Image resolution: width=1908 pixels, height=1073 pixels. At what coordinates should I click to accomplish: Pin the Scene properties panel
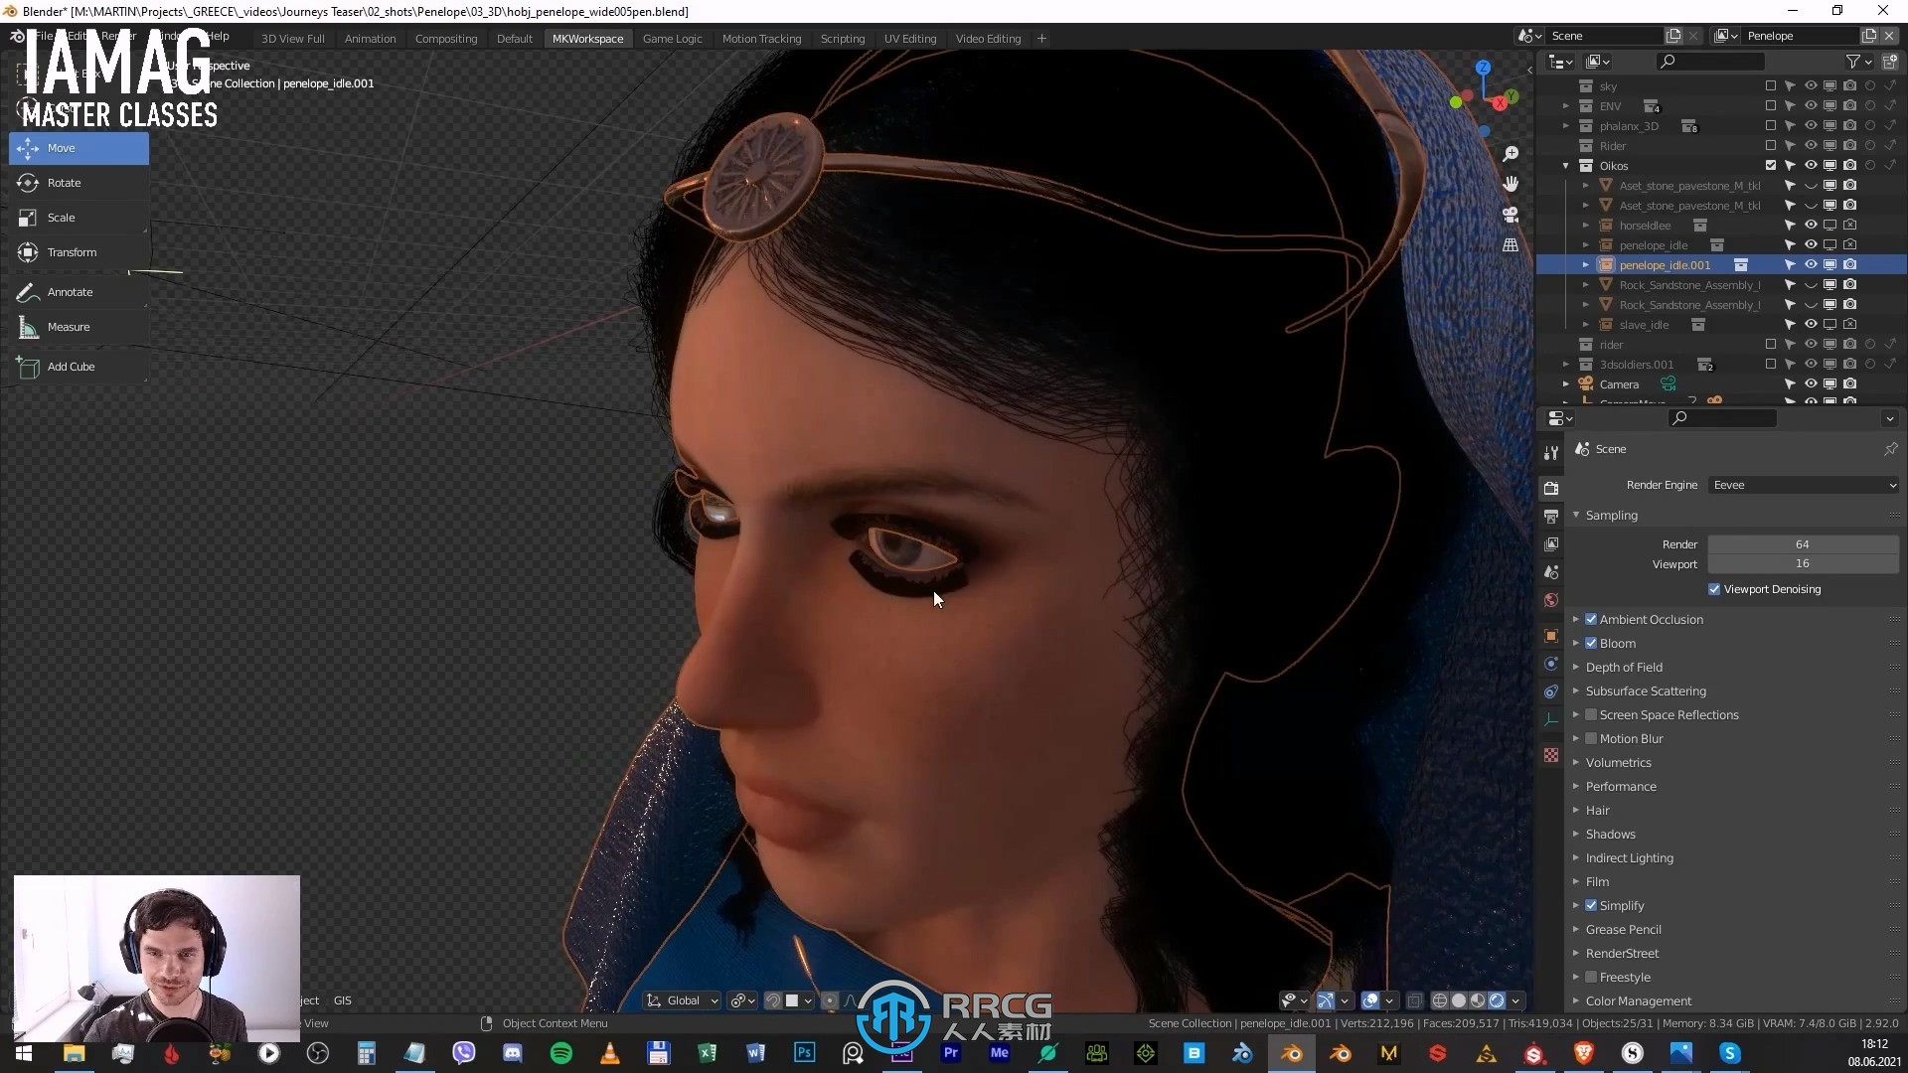(x=1890, y=449)
